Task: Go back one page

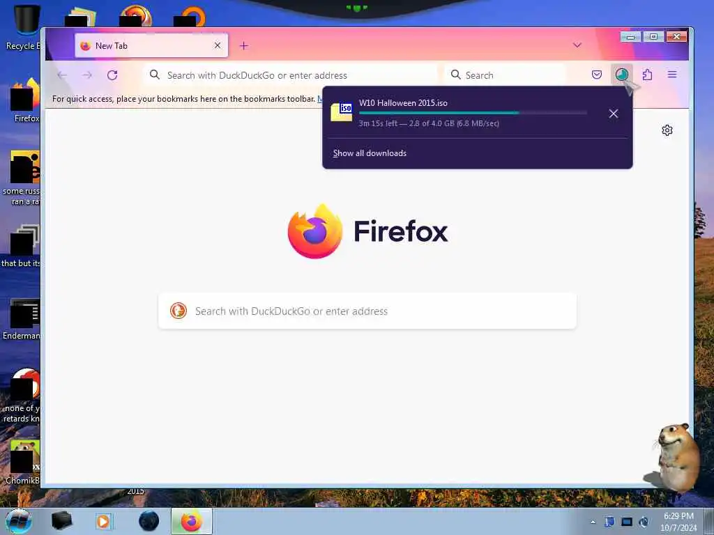Action: pyautogui.click(x=62, y=75)
